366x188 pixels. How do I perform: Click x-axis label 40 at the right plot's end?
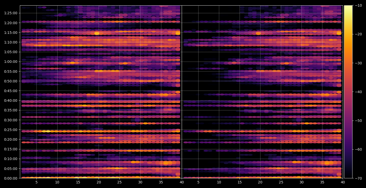[x=343, y=182]
